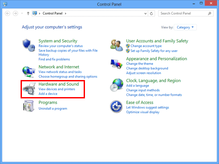Click Optimize visual display
Image resolution: width=219 pixels, height=164 pixels.
click(143, 112)
